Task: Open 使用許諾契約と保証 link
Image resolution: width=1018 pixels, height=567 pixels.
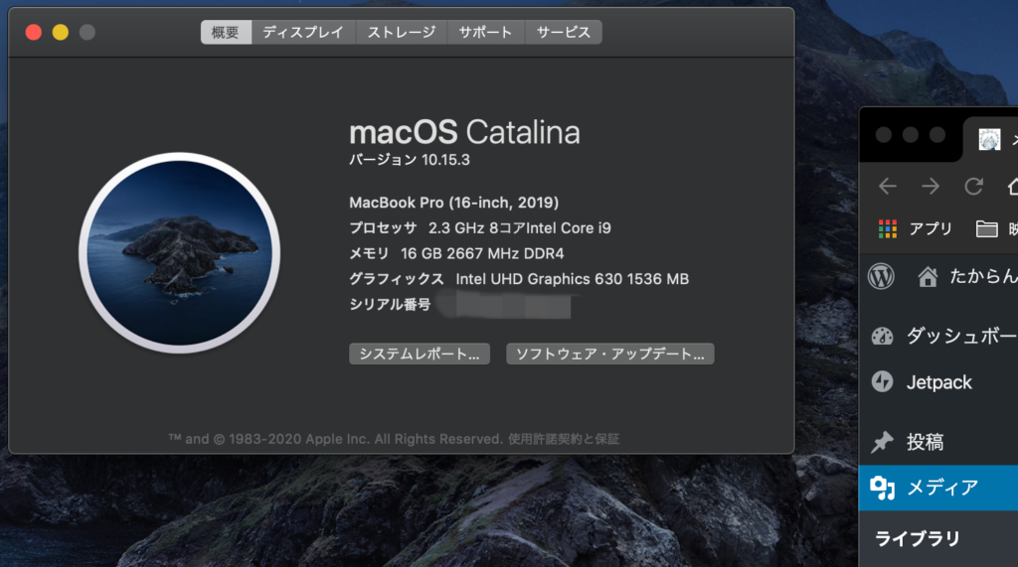Action: [x=564, y=439]
